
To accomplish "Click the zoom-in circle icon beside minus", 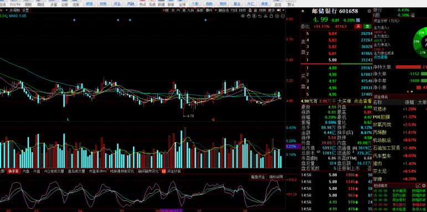I will pyautogui.click(x=277, y=16).
